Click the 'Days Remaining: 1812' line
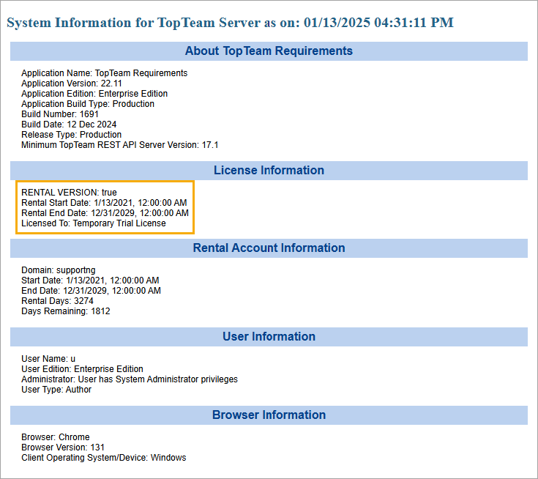 point(66,311)
